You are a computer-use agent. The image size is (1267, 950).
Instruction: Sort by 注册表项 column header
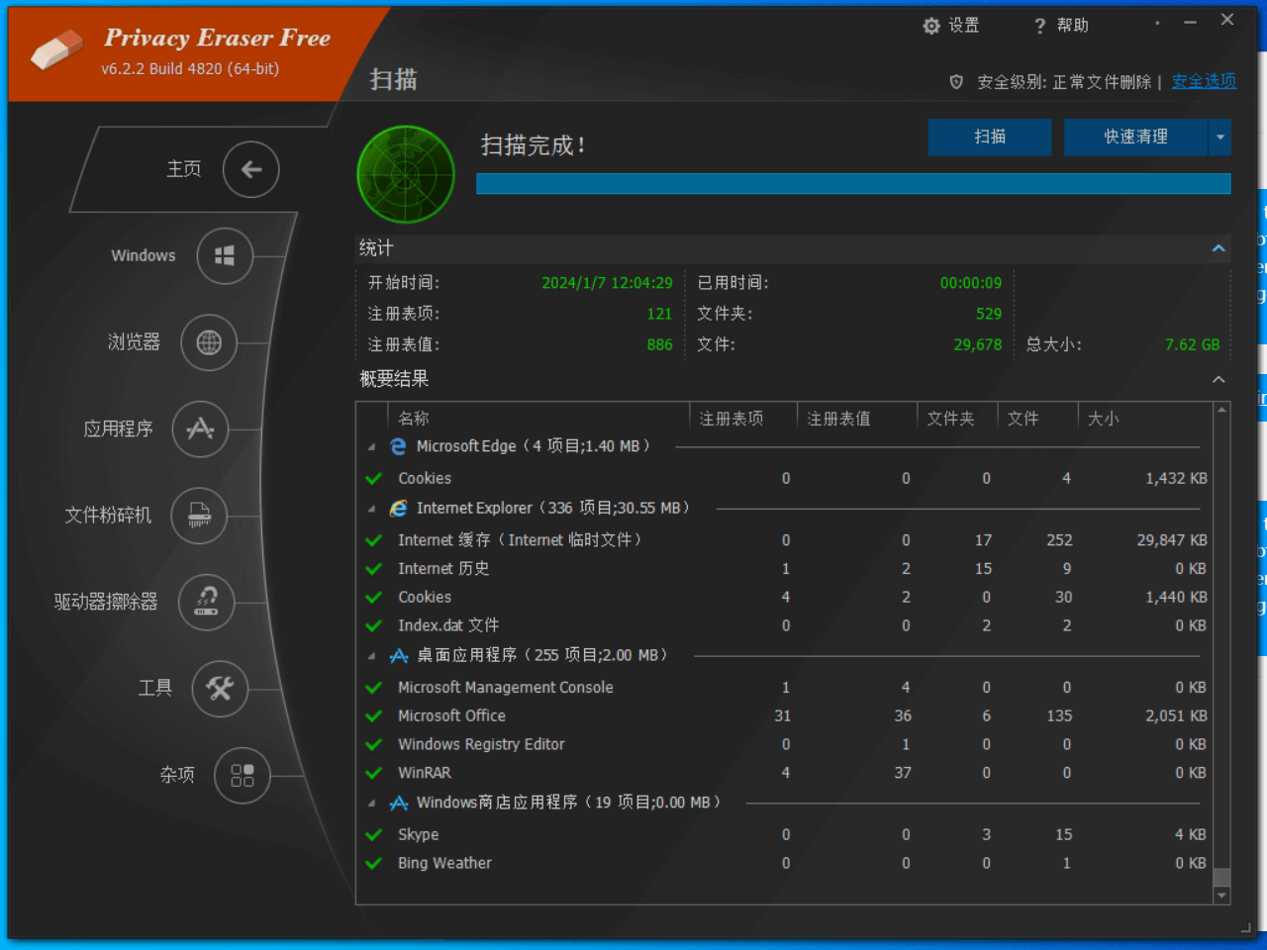pos(731,419)
